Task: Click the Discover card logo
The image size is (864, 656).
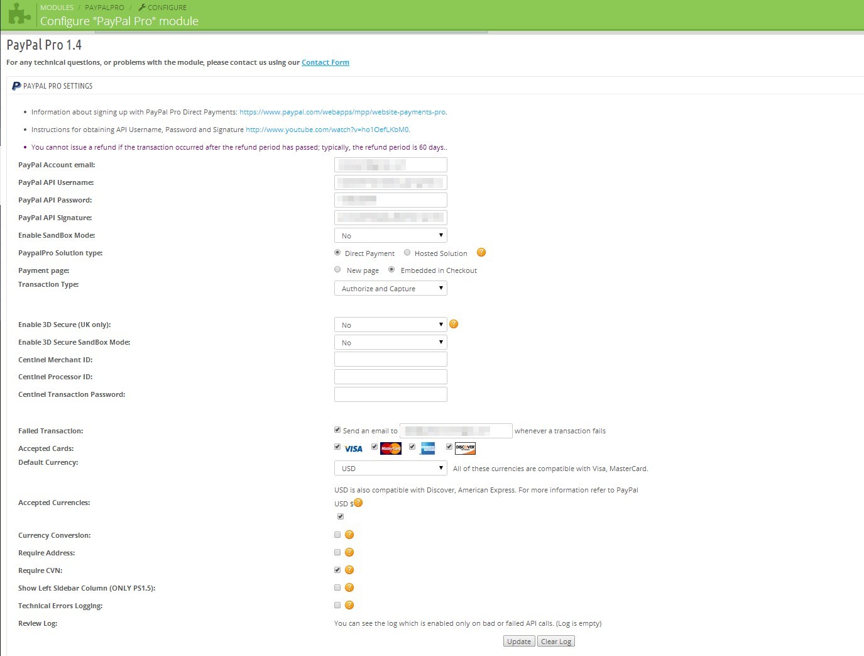Action: [x=465, y=448]
